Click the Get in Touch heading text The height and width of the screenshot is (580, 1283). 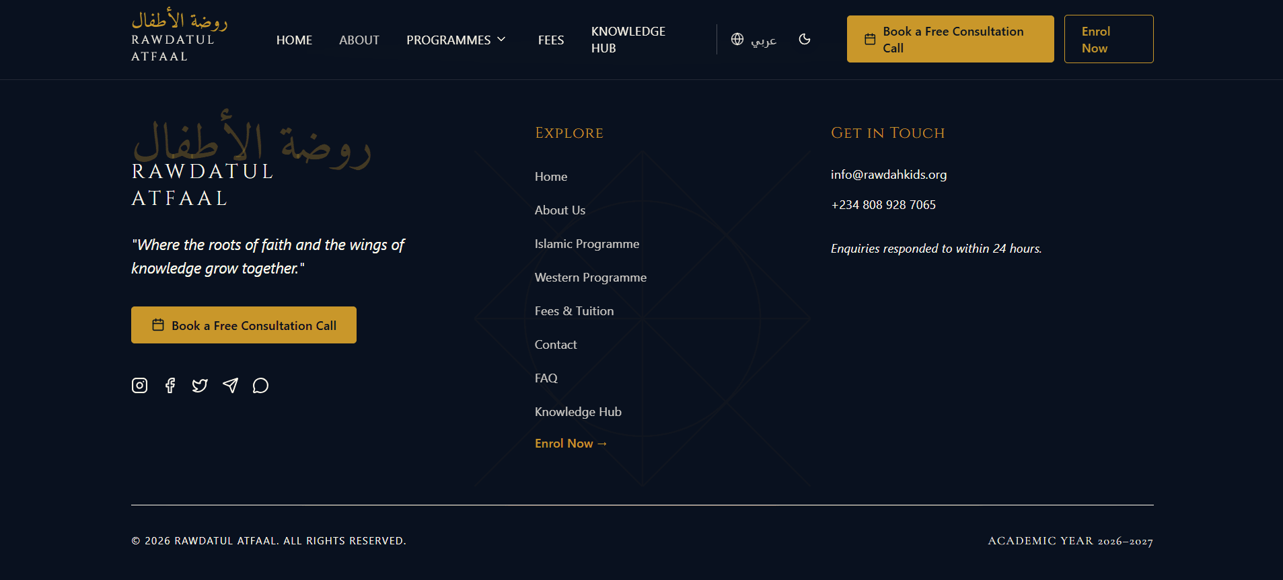(888, 133)
